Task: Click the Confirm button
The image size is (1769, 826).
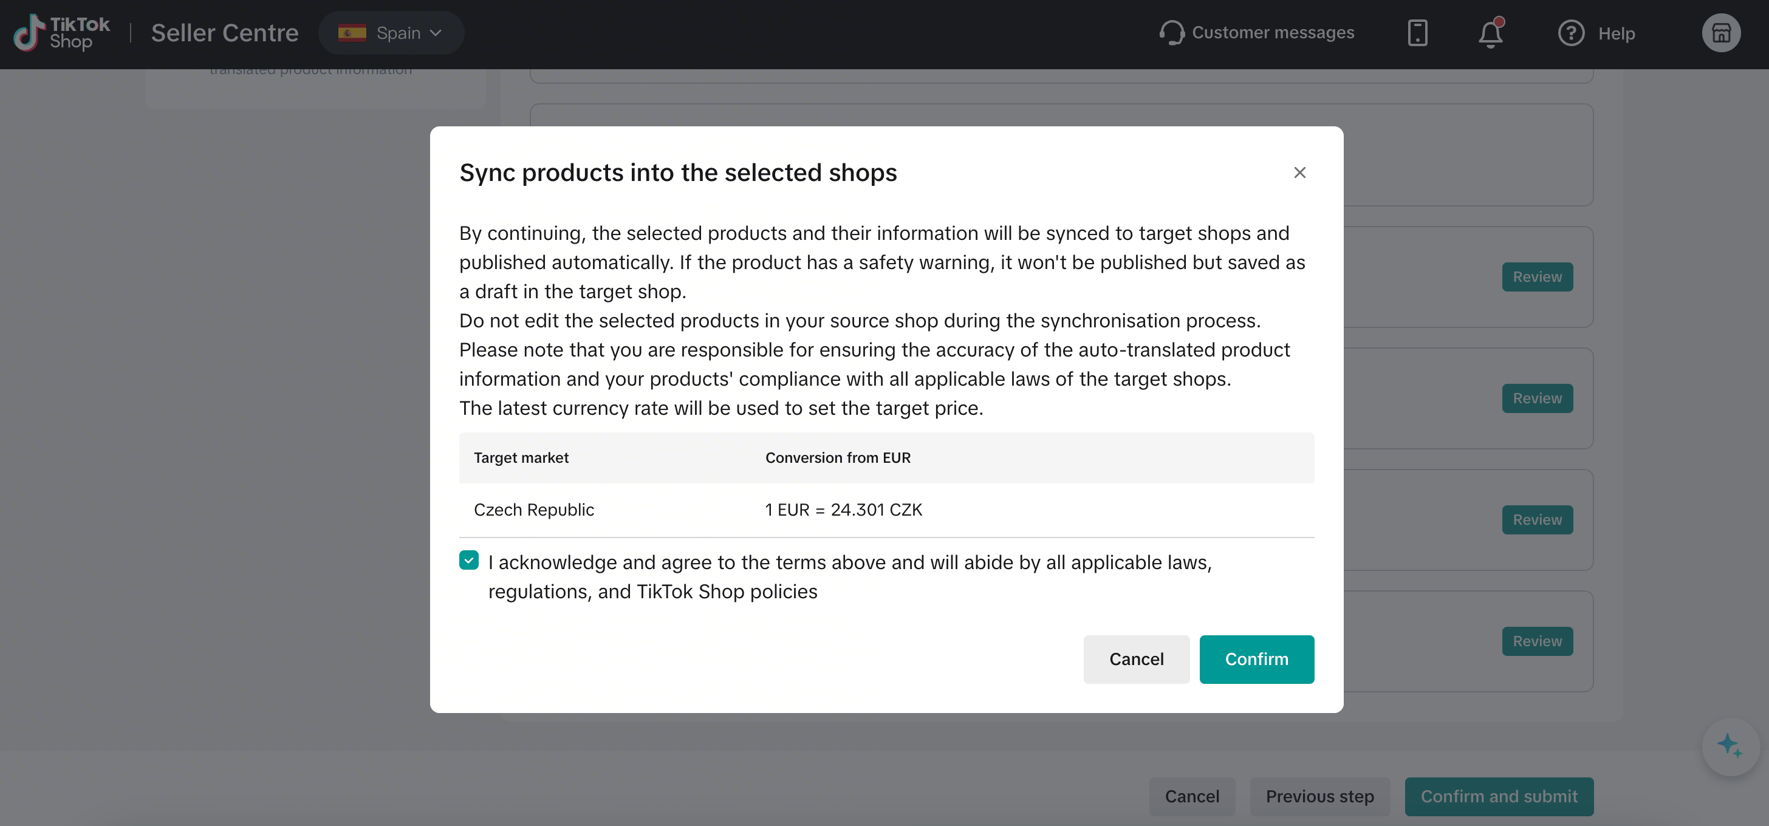Action: pos(1257,659)
